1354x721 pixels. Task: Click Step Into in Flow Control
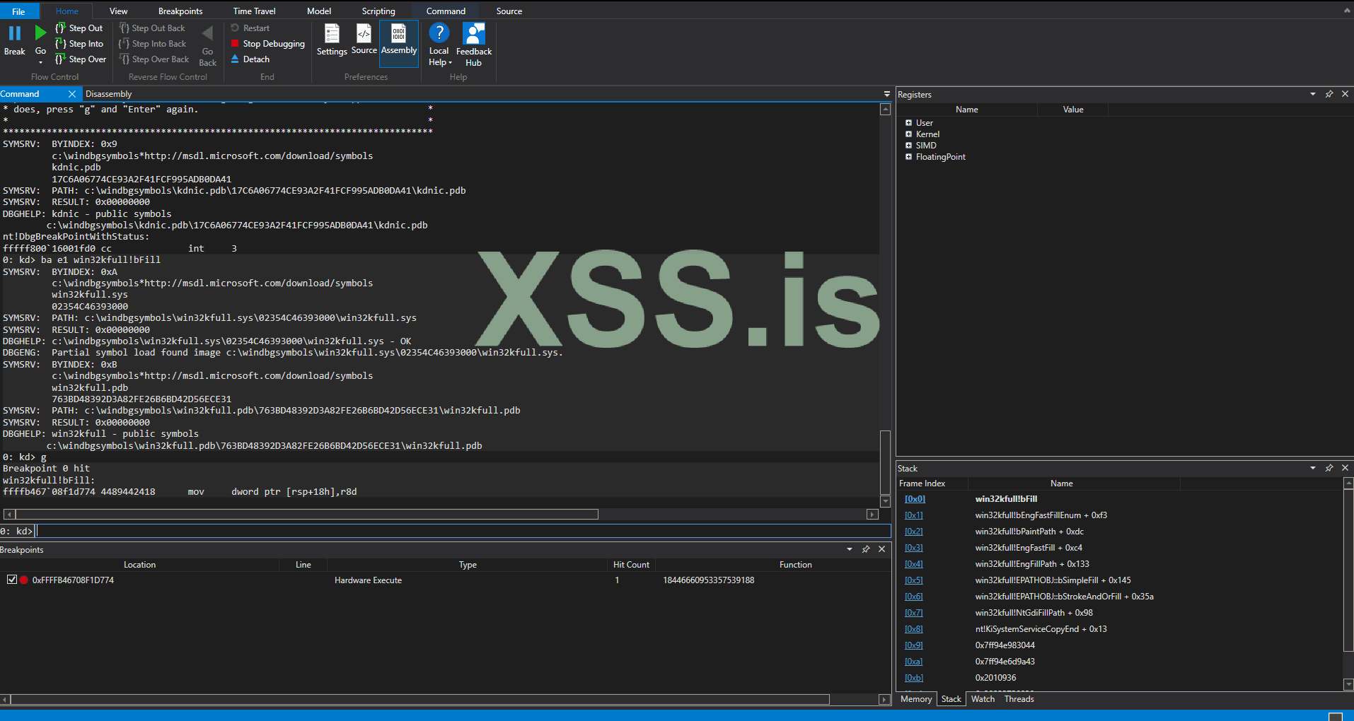click(x=79, y=44)
